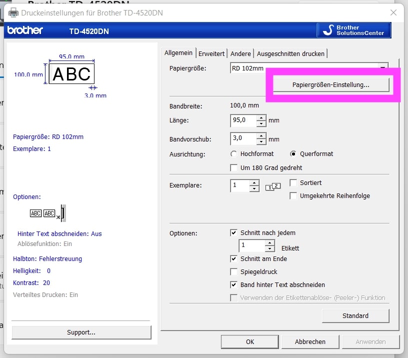Screen dimensions: 408x358
Task: Click the ABC label preview image
Action: coord(71,74)
